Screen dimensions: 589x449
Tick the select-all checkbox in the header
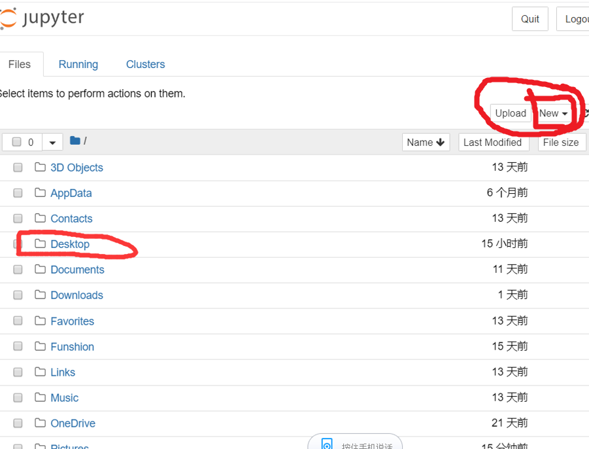point(16,142)
